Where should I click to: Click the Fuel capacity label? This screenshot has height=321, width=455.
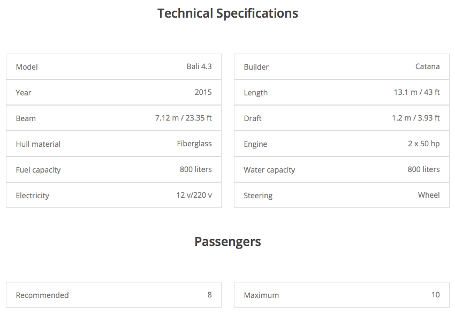pos(38,170)
